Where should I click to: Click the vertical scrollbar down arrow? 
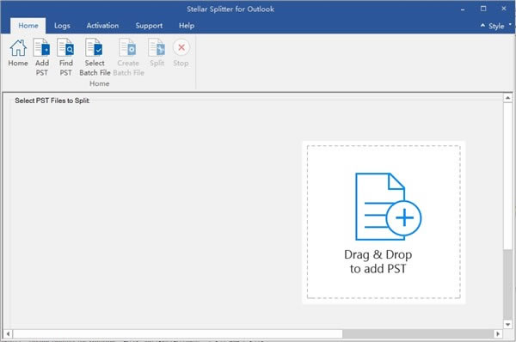tap(507, 325)
